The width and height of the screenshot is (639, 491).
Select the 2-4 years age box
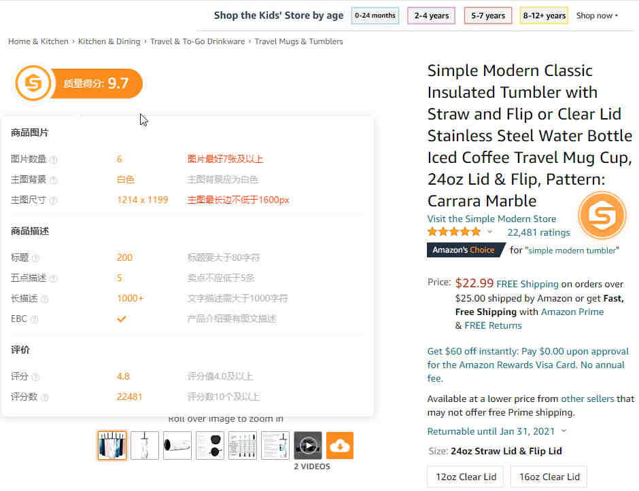[x=431, y=16]
